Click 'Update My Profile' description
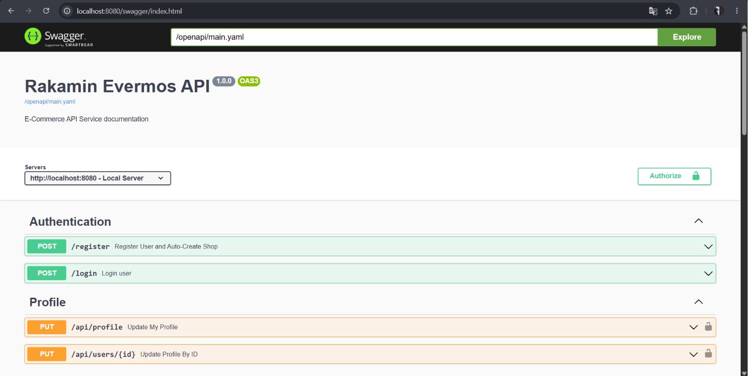The height and width of the screenshot is (376, 748). (152, 327)
